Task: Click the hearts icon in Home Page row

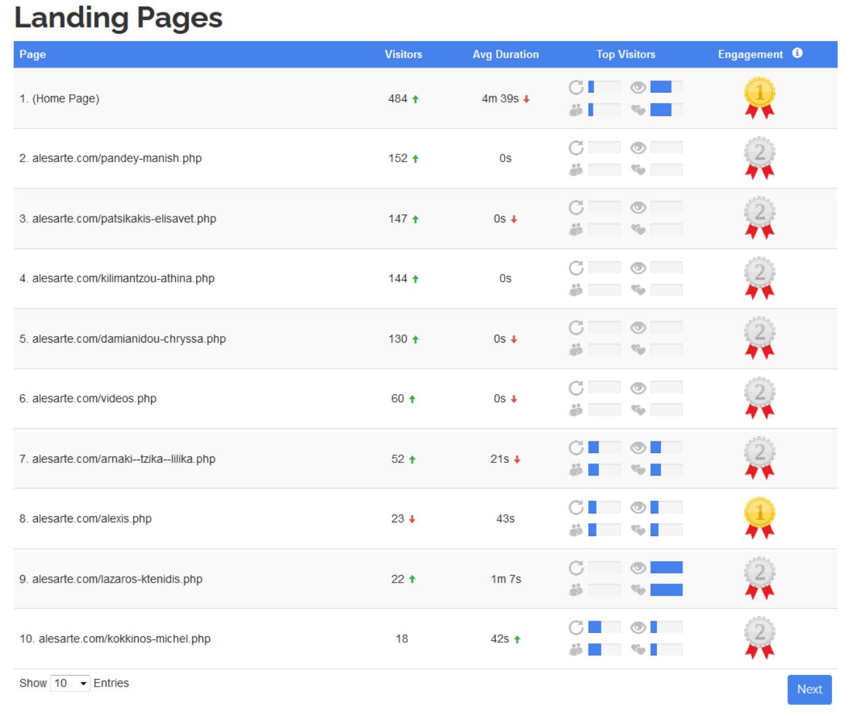Action: [638, 110]
